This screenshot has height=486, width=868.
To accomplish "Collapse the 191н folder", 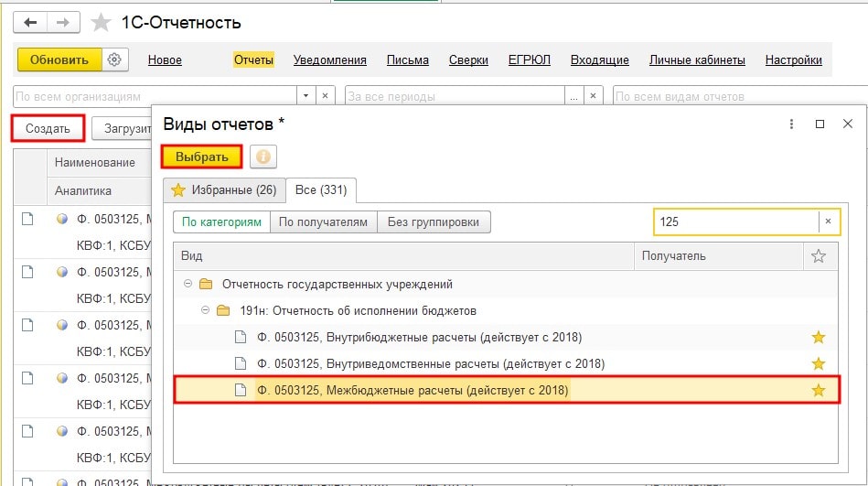I will [206, 310].
